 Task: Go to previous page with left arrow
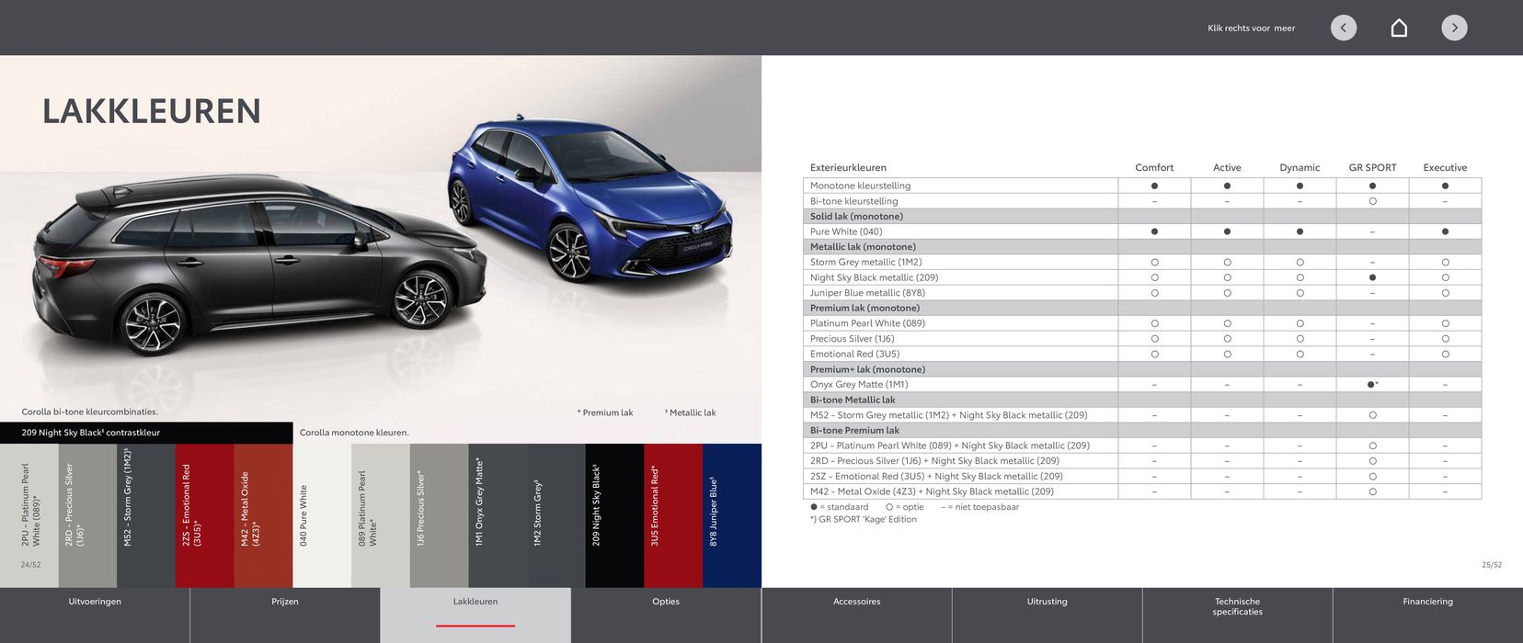[x=1344, y=28]
